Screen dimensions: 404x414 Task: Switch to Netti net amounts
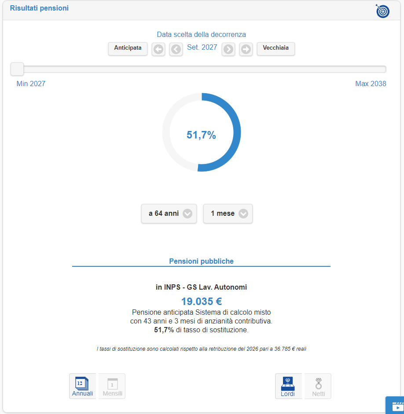point(318,386)
